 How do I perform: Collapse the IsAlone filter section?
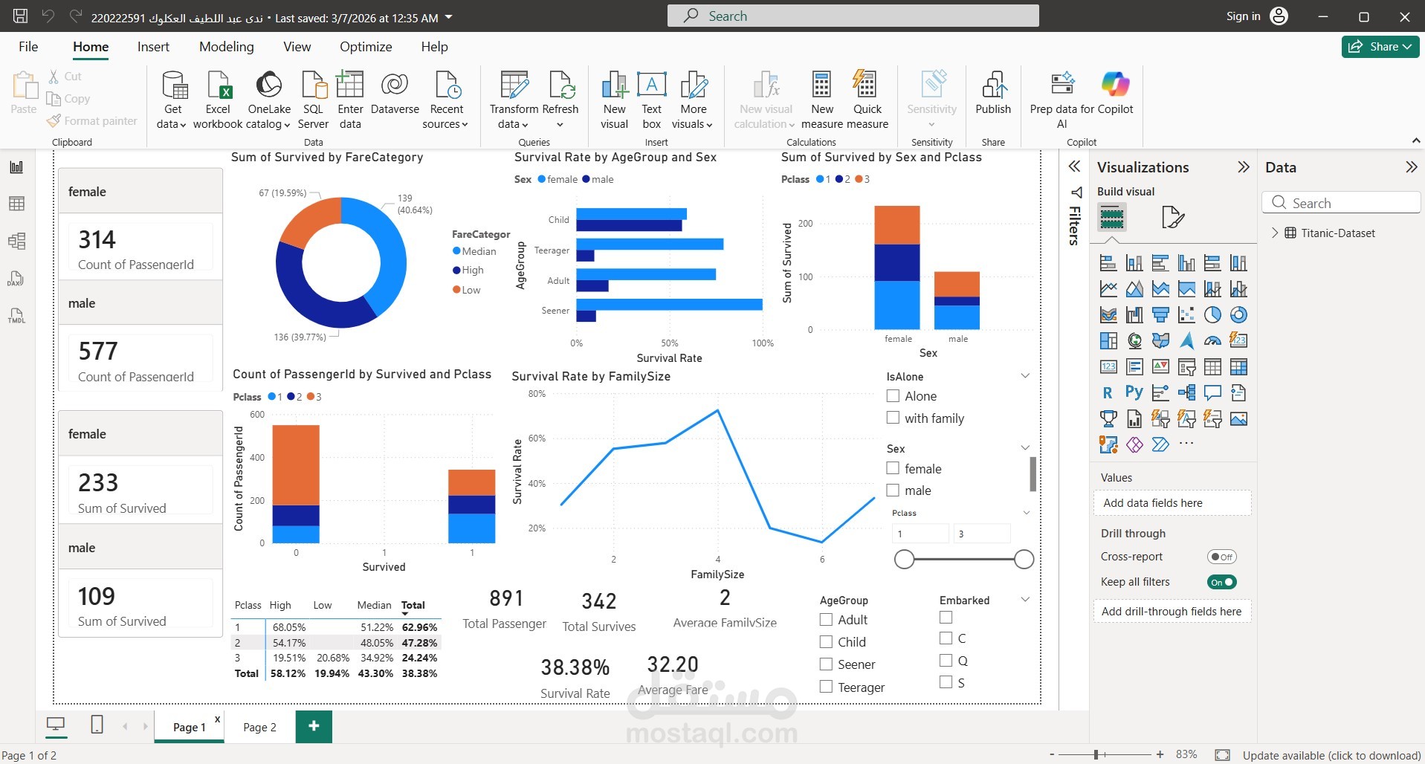click(x=1026, y=375)
